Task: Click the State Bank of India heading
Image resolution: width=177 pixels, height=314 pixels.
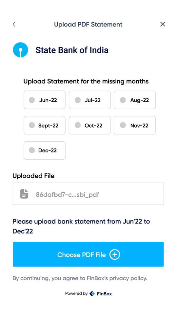Action: [72, 50]
